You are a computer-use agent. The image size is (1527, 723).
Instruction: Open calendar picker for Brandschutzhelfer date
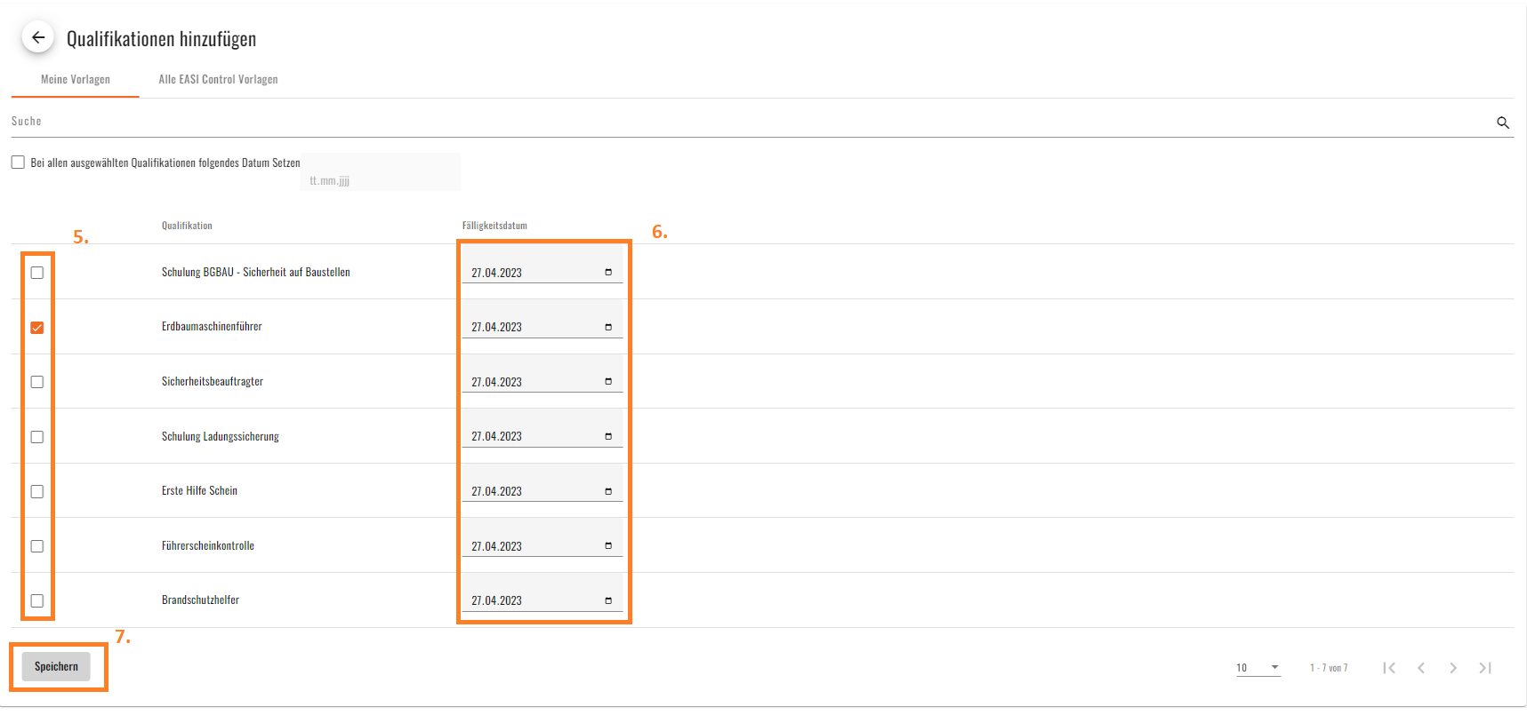click(x=608, y=600)
